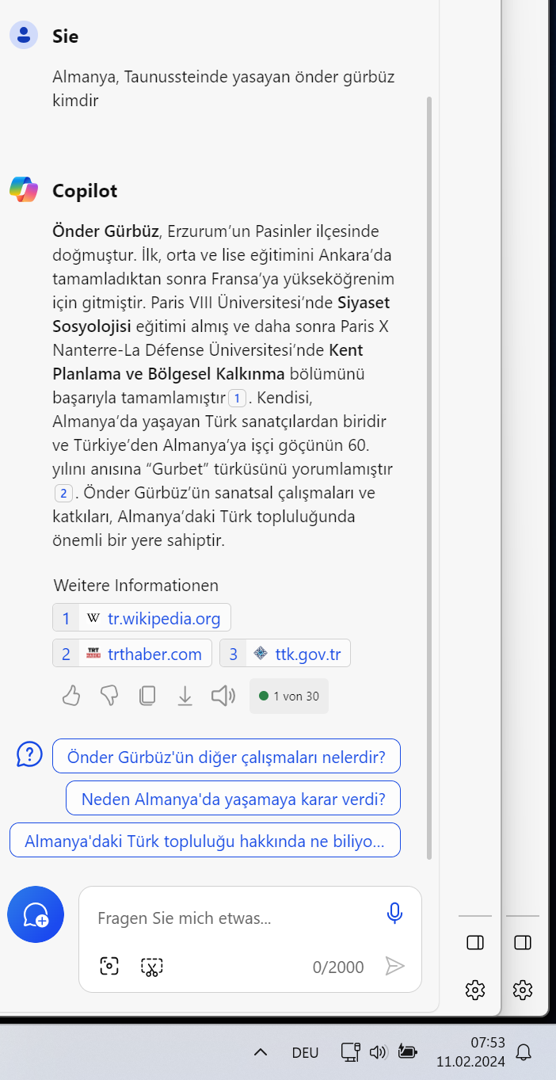Click the question mark suggestions icon

click(x=29, y=754)
